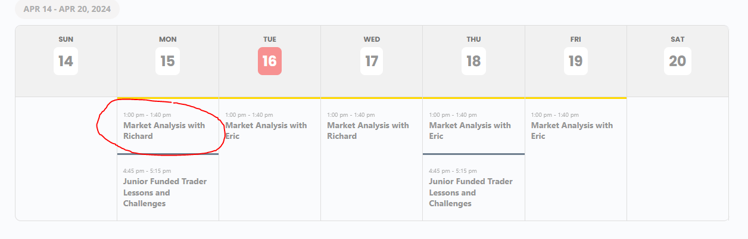
Task: Open Thursday's Market Analysis with Eric event
Action: (x=470, y=131)
